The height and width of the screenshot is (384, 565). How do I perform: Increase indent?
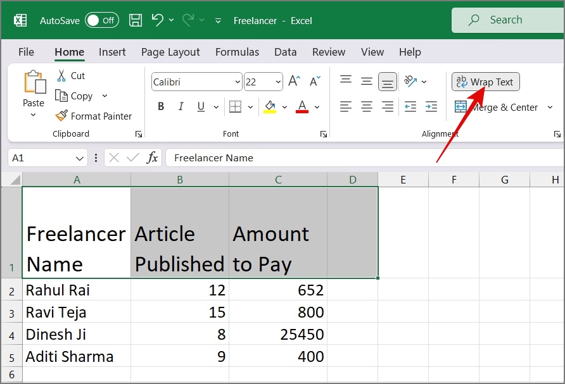click(431, 106)
